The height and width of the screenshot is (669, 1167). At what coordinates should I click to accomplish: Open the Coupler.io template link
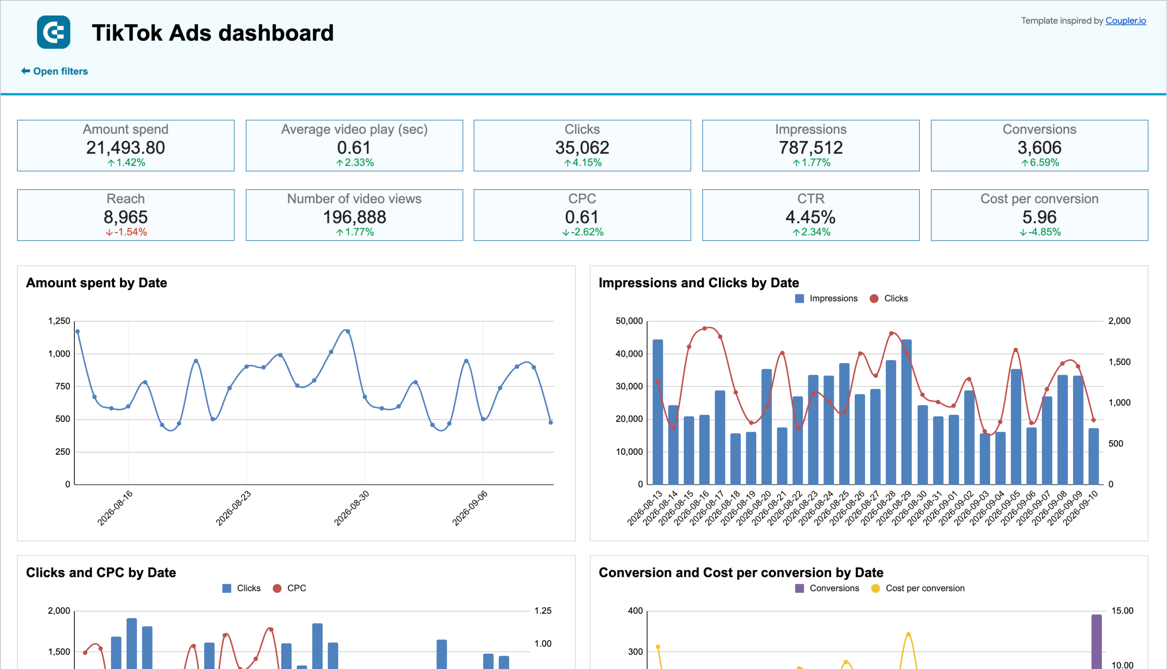(1125, 21)
